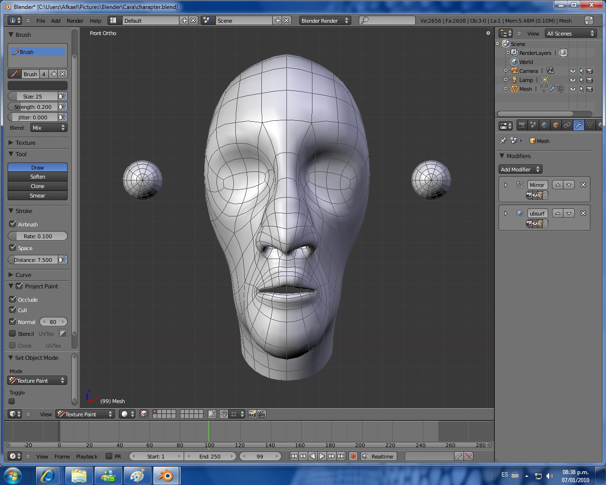The image size is (606, 485).
Task: Disable the Airbrush checkbox
Action: tap(13, 224)
